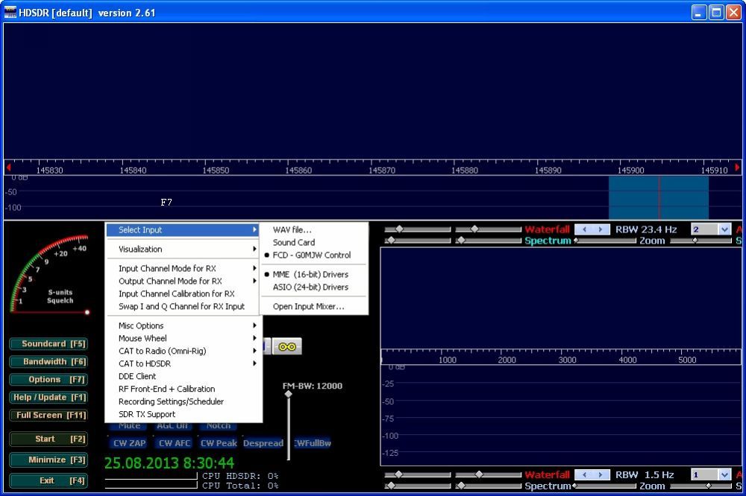Select ASIO (24-bit) Drivers option
This screenshot has height=496, width=746.
[310, 287]
